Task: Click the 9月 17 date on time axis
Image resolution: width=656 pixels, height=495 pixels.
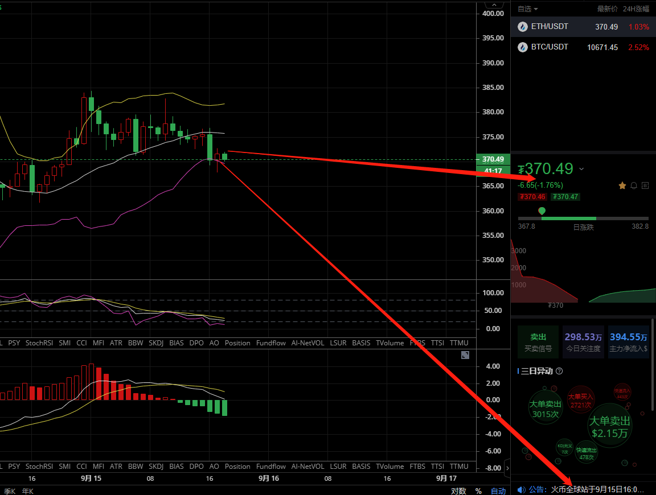Action: click(446, 478)
